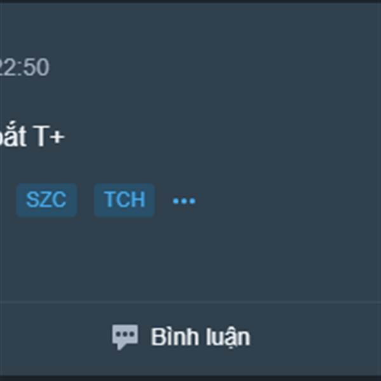The height and width of the screenshot is (381, 381).
Task: Click the chat bubble beside Bình luận
Action: click(x=125, y=337)
